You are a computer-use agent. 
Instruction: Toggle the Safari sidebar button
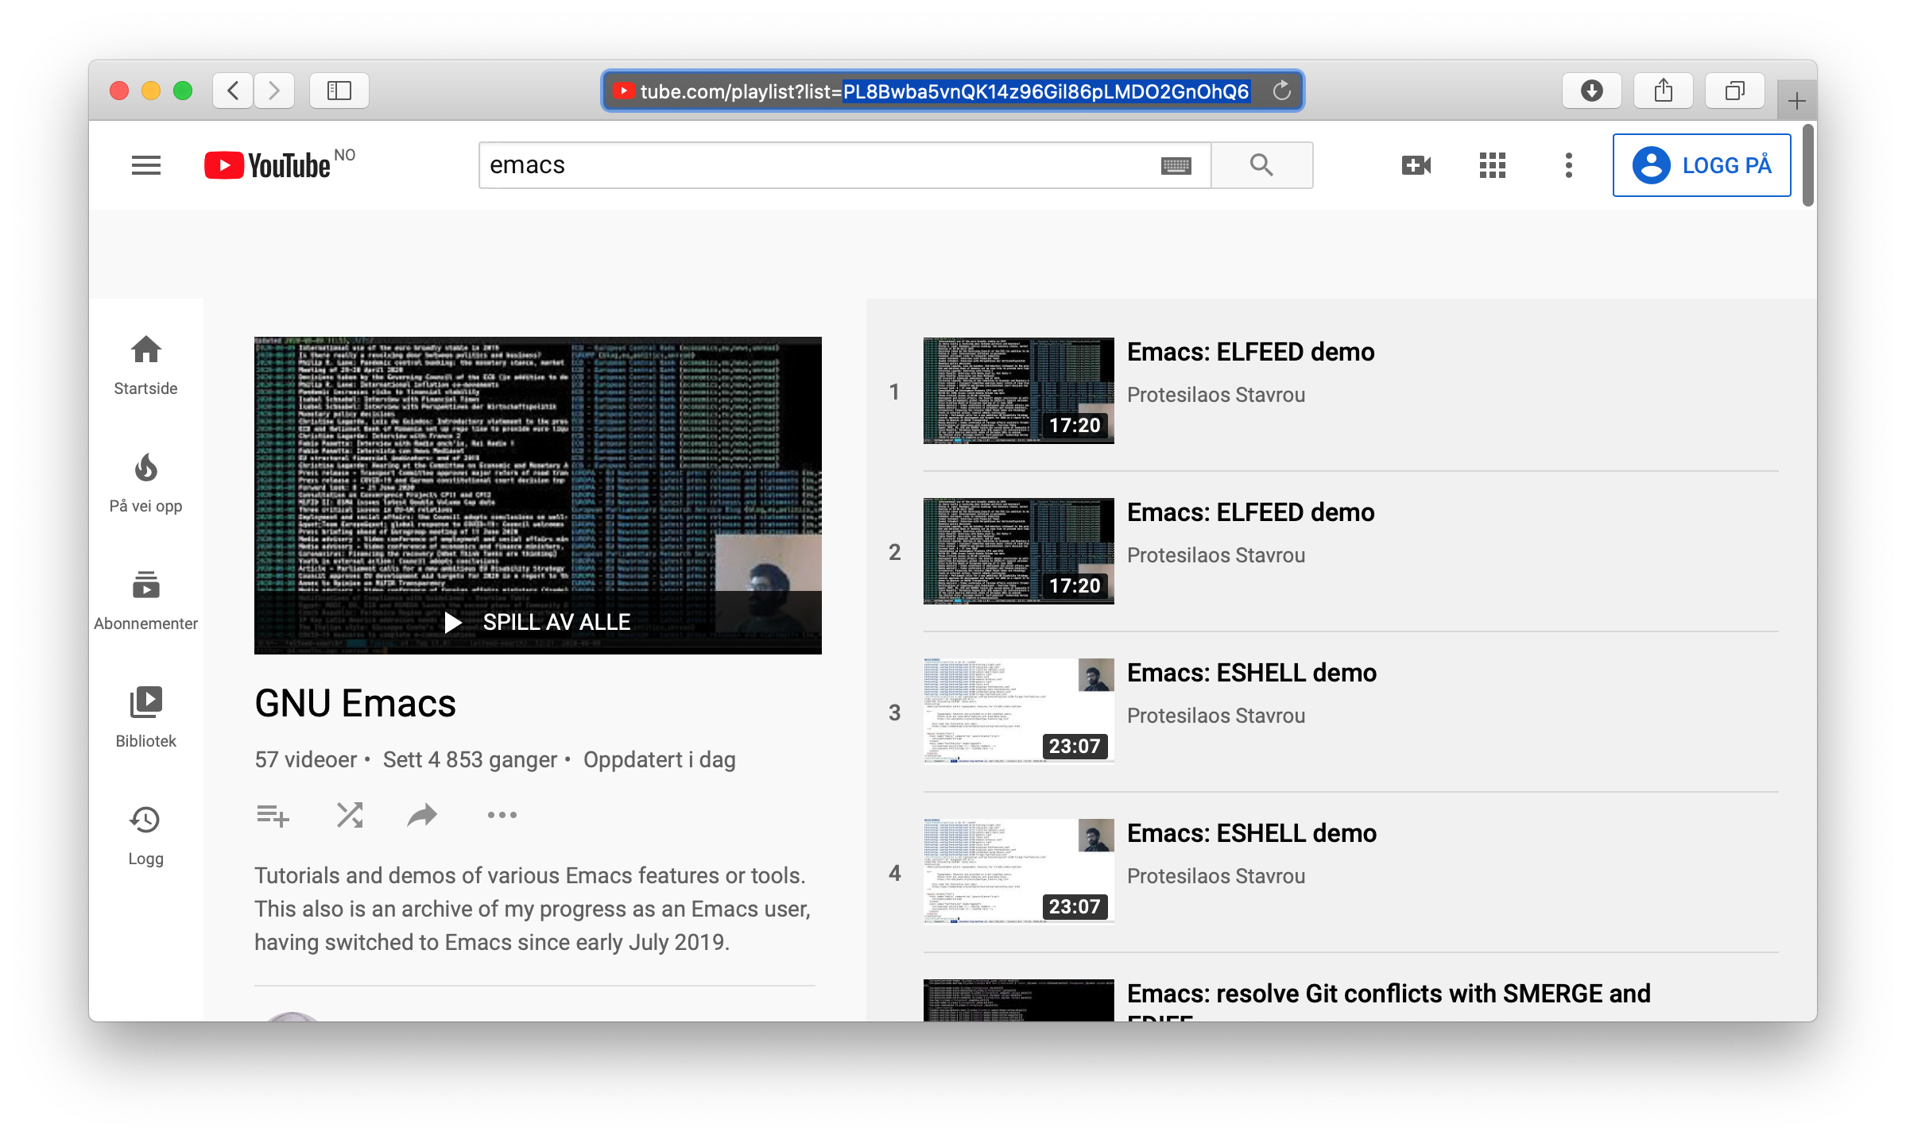(339, 91)
